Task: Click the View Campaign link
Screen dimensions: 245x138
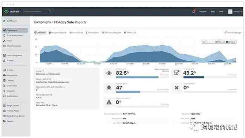Action: [233, 32]
